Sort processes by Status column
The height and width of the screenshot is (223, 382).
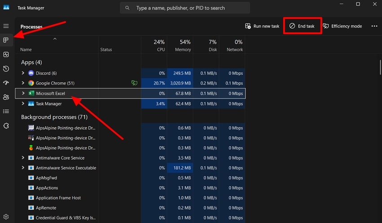click(x=106, y=49)
